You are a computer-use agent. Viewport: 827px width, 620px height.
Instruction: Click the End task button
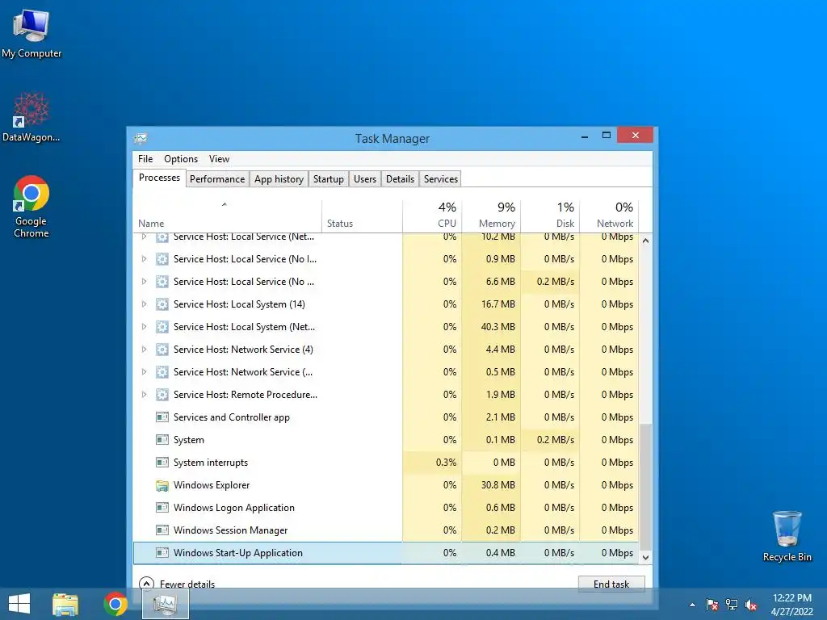pos(611,584)
